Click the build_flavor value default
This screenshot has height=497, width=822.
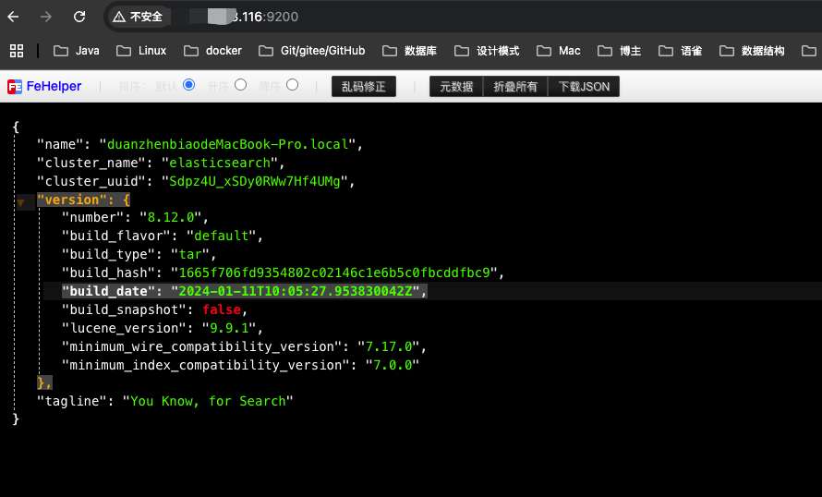222,236
